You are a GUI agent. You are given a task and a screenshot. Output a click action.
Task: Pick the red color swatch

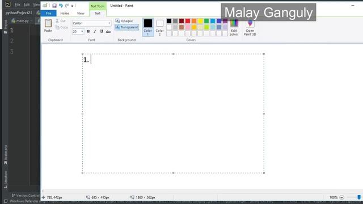pyautogui.click(x=188, y=21)
